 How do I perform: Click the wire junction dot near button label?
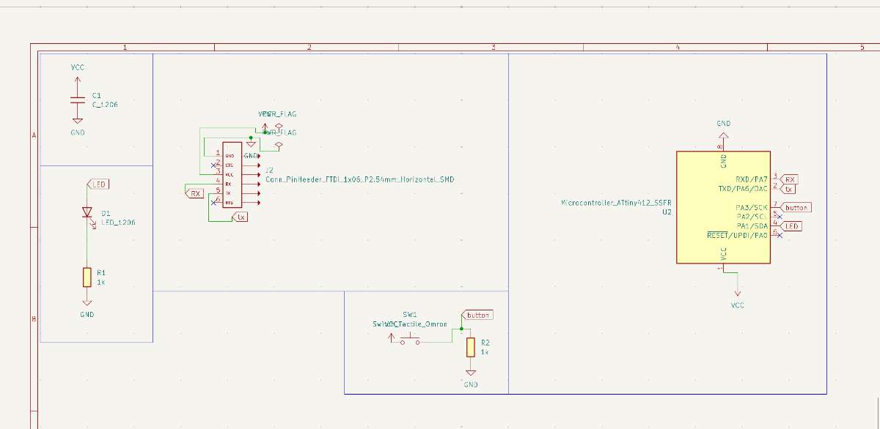pyautogui.click(x=461, y=329)
